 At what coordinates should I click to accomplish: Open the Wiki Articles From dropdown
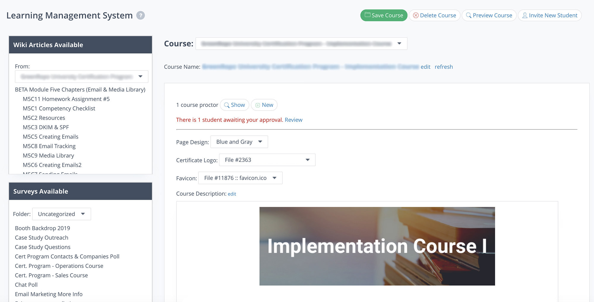(81, 77)
